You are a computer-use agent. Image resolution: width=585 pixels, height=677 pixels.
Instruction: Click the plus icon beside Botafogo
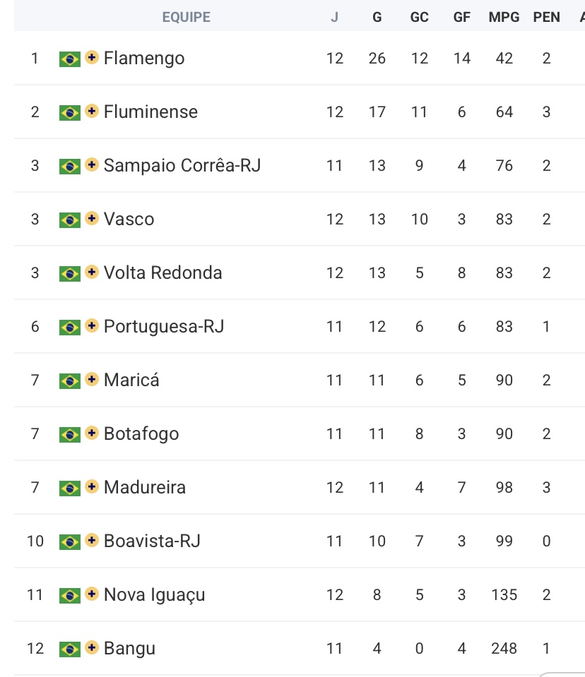[92, 433]
